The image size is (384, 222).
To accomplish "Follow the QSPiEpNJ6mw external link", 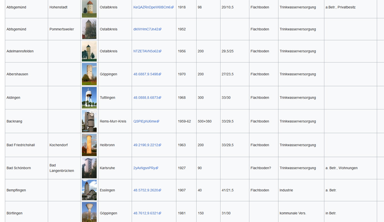I will (146, 121).
